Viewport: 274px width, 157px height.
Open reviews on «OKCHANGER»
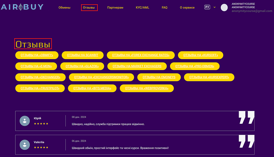[x=40, y=77]
